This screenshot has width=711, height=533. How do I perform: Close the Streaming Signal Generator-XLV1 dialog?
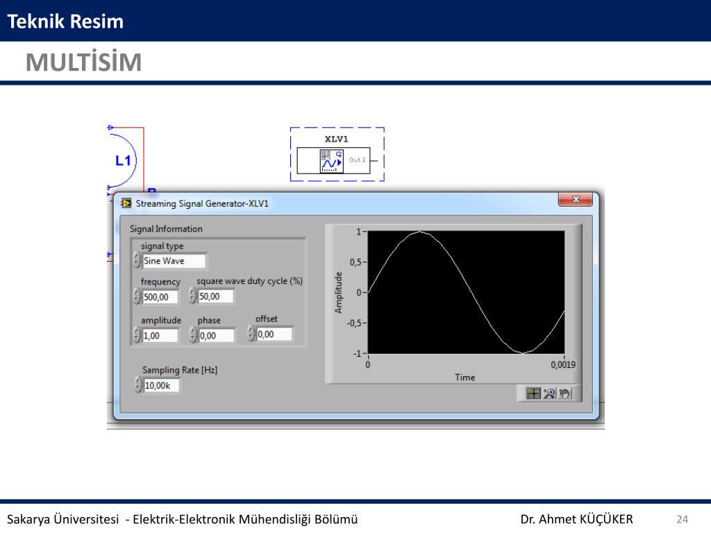coord(576,199)
